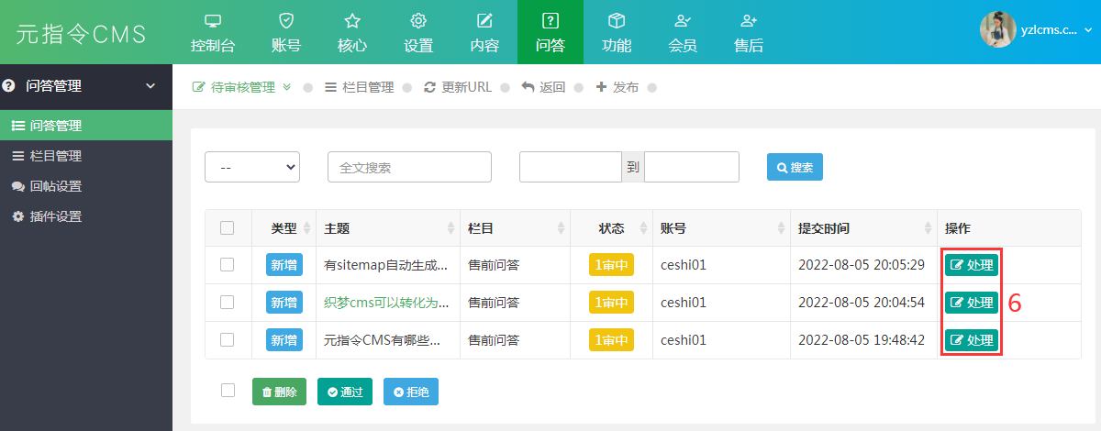The height and width of the screenshot is (431, 1101).
Task: Click the 拒绝 reject button
Action: coord(411,392)
